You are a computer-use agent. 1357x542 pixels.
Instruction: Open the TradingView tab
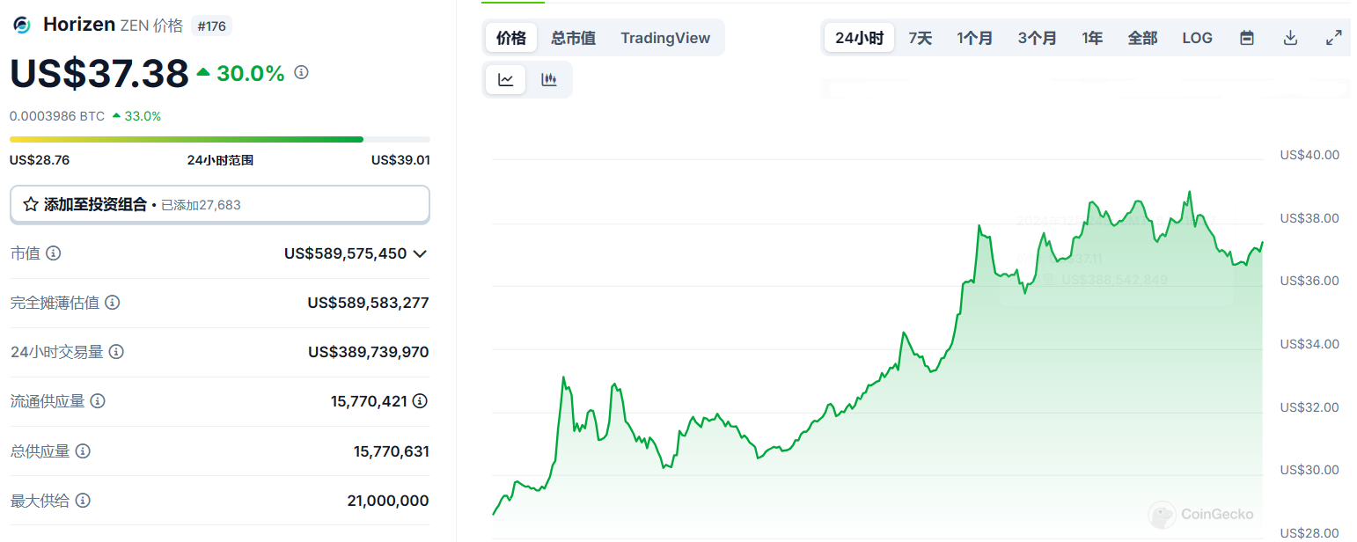point(665,38)
